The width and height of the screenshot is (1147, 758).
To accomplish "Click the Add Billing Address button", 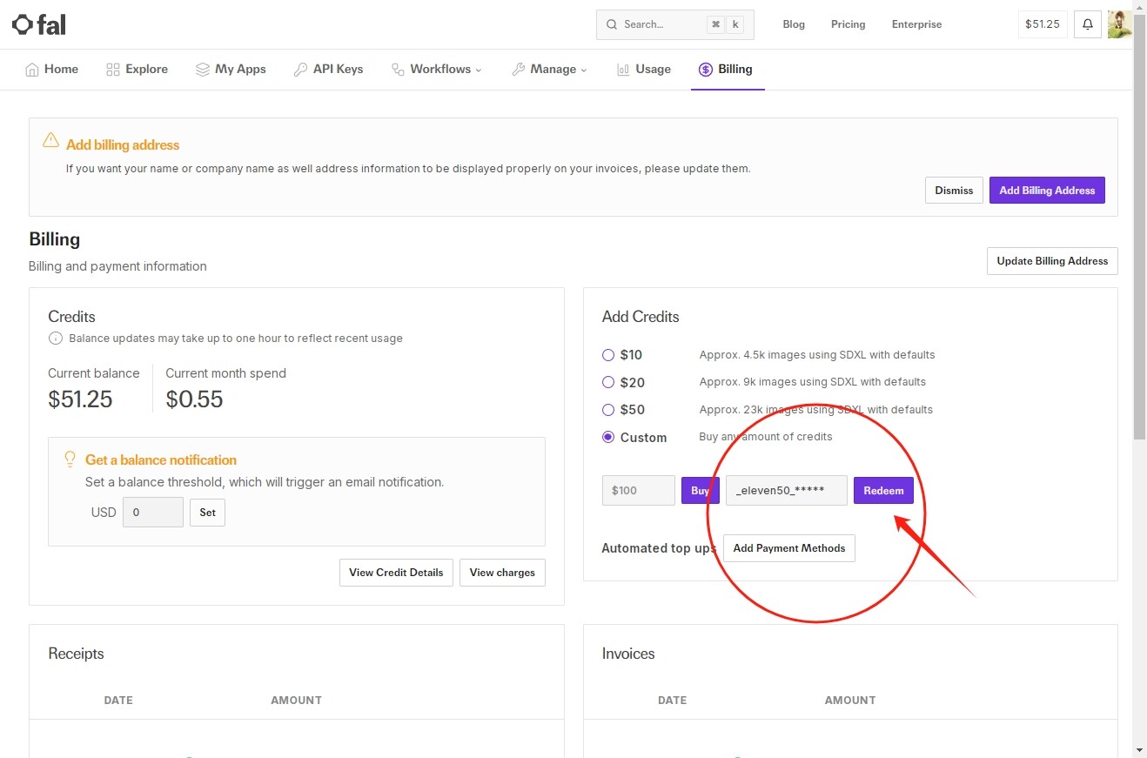I will (x=1047, y=191).
